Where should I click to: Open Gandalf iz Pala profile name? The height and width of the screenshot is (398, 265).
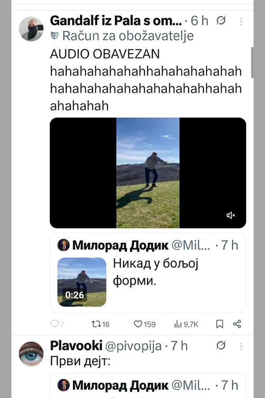pos(116,21)
